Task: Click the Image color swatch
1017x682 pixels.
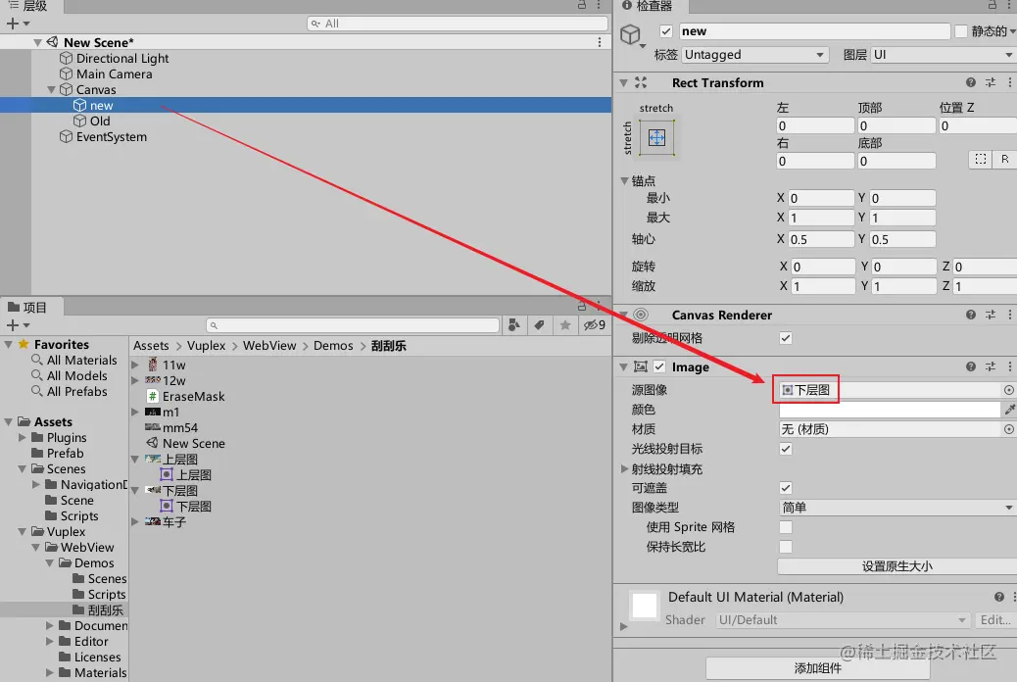Action: 890,410
